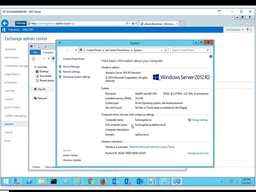The width and height of the screenshot is (256, 192).
Task: Open mail flow in Exchange admin center
Action: tap(10, 91)
